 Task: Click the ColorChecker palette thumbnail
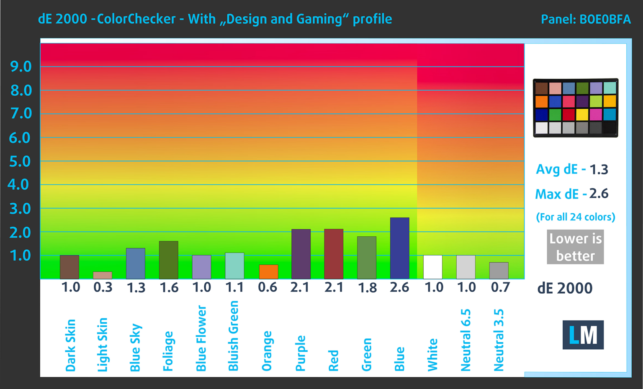575,108
